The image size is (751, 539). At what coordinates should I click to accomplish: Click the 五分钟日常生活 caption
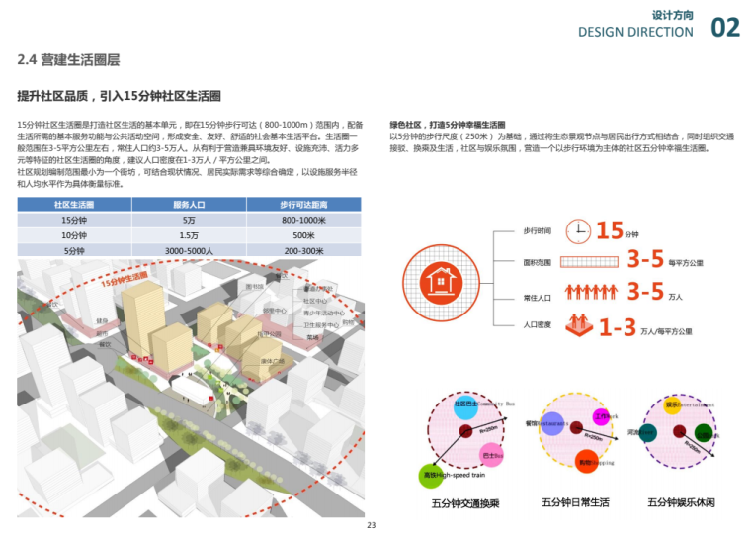(576, 502)
